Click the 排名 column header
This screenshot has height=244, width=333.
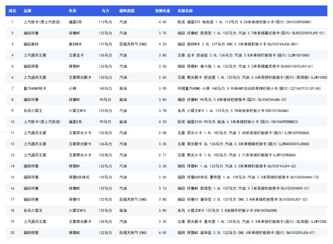point(12,11)
